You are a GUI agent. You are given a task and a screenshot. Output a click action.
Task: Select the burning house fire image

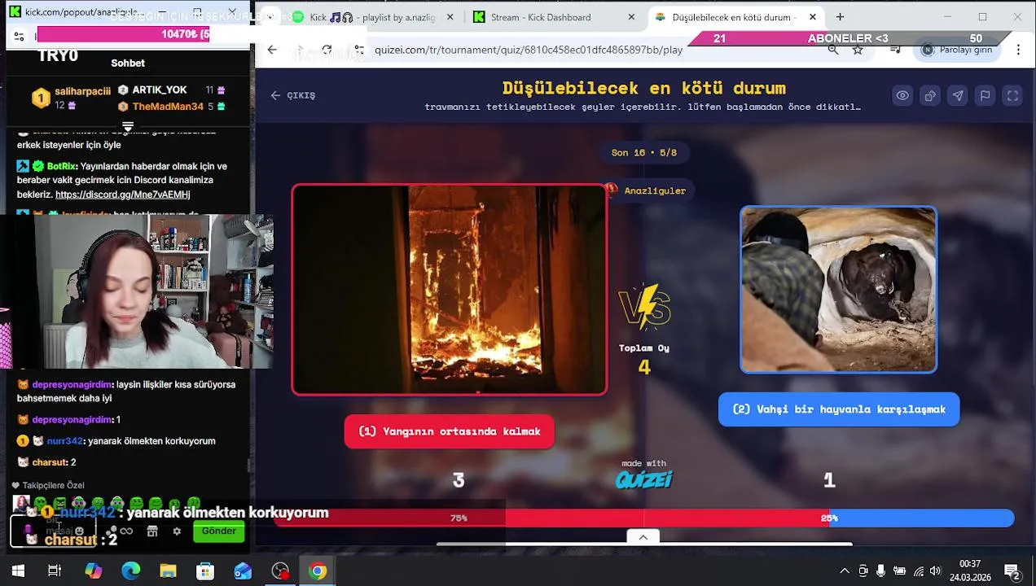click(449, 290)
